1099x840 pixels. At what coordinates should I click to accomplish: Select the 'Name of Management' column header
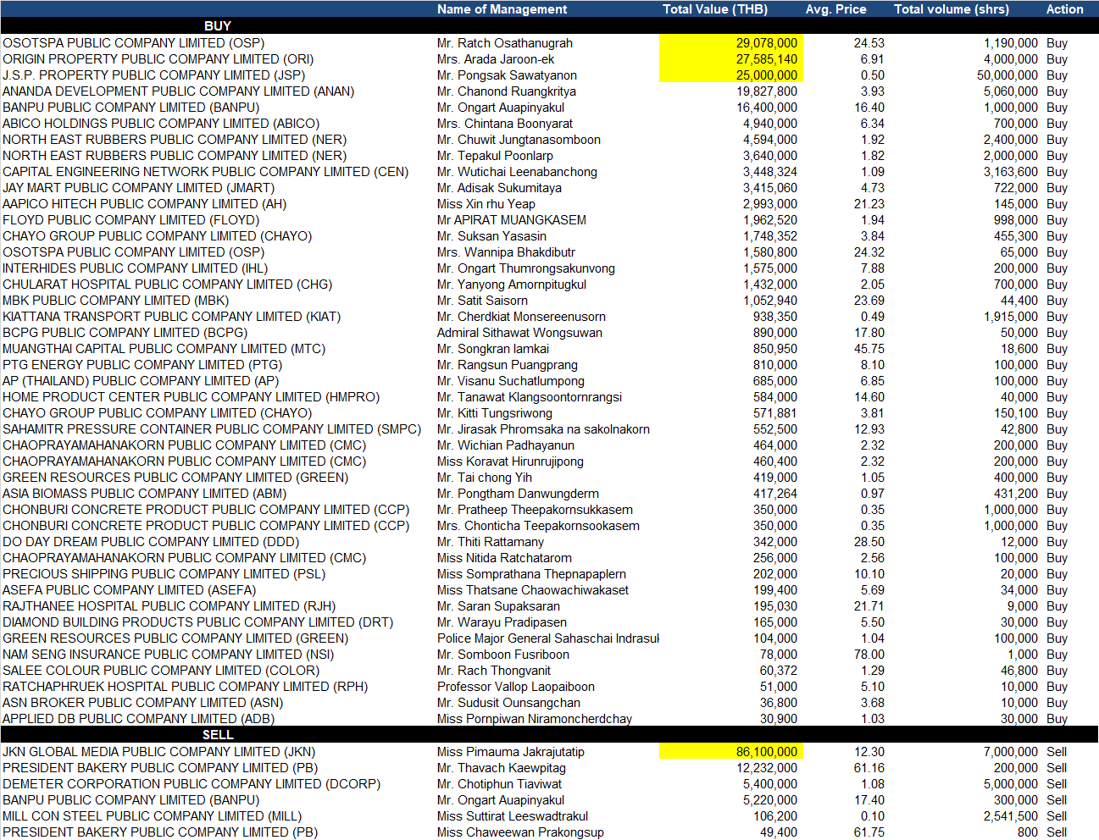(502, 9)
